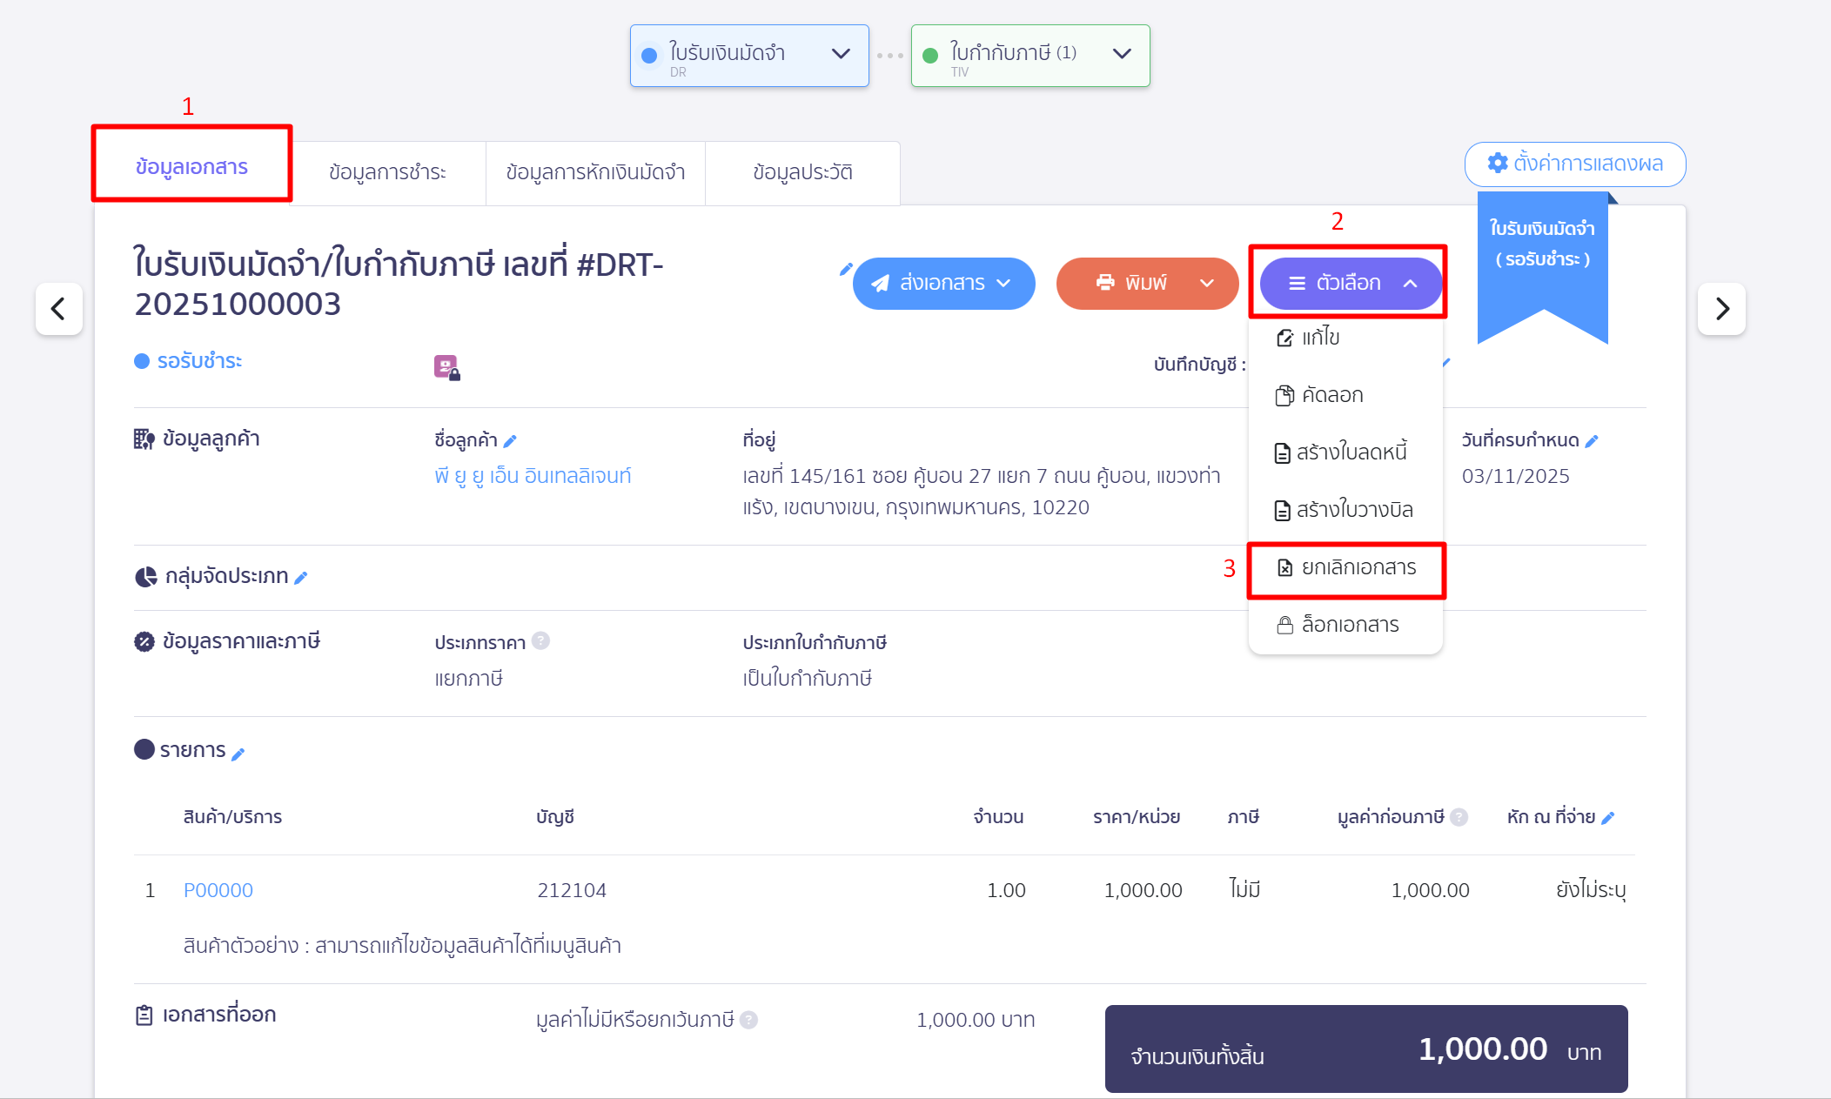Select the printer icon on พิมพ์ button
The width and height of the screenshot is (1831, 1099).
1105,283
